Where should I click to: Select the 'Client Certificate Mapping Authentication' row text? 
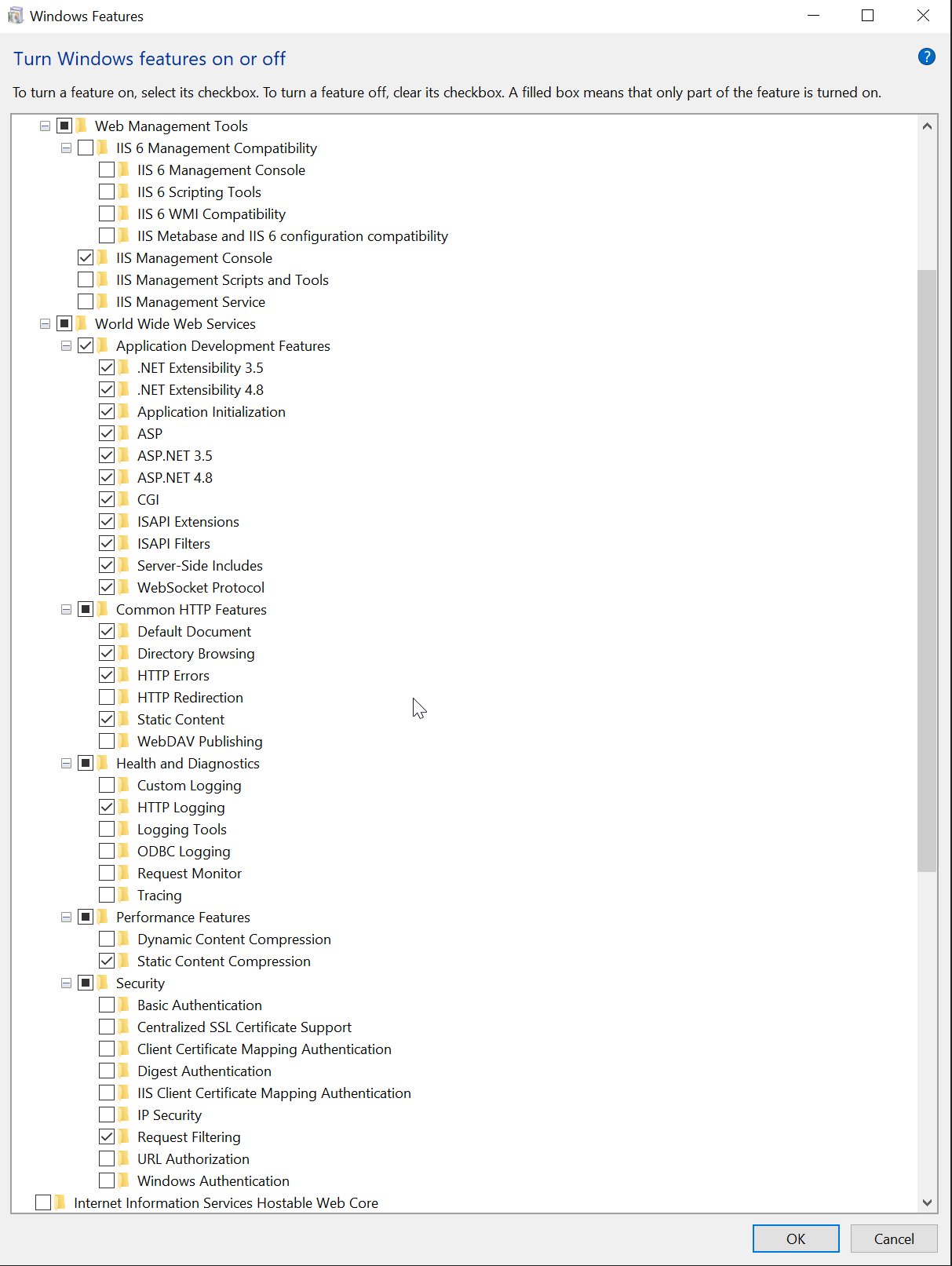[x=264, y=1049]
